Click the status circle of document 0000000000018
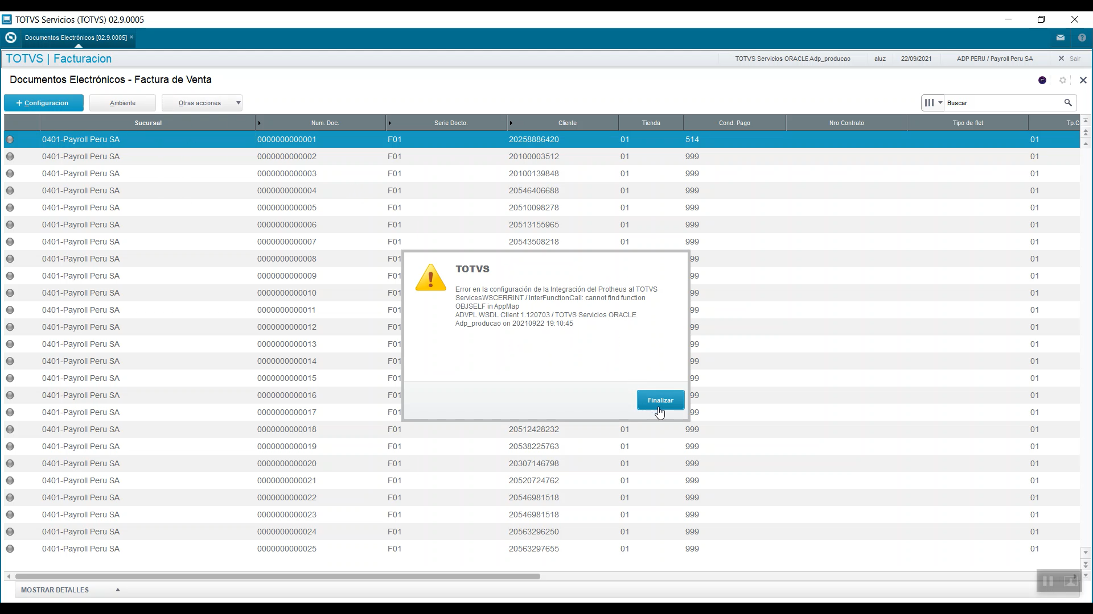The height and width of the screenshot is (614, 1093). [10, 429]
